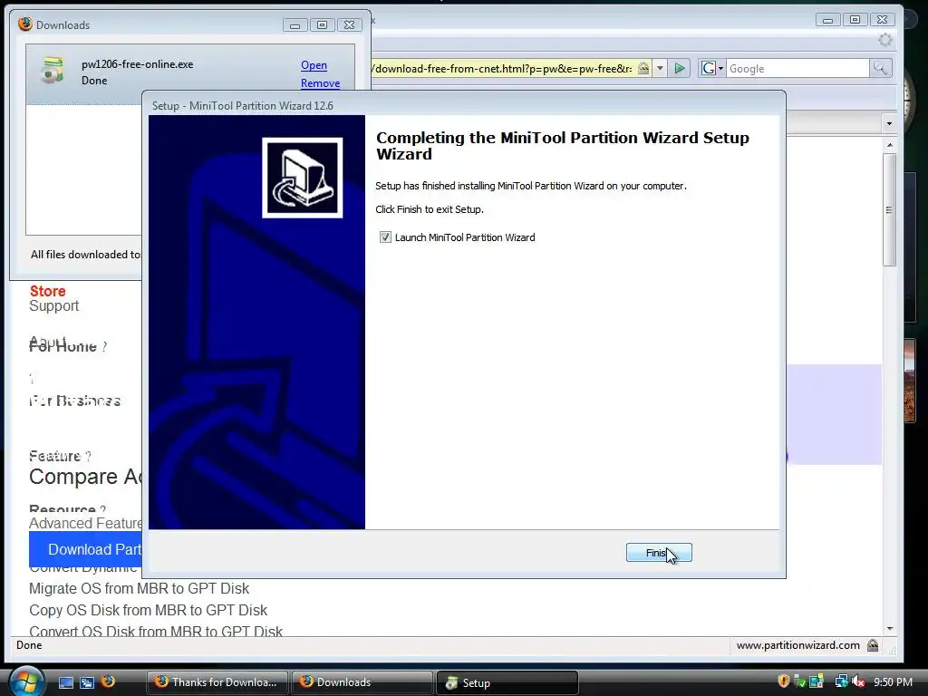Click the scroll up arrow in the browser
Image resolution: width=928 pixels, height=696 pixels.
pos(889,145)
